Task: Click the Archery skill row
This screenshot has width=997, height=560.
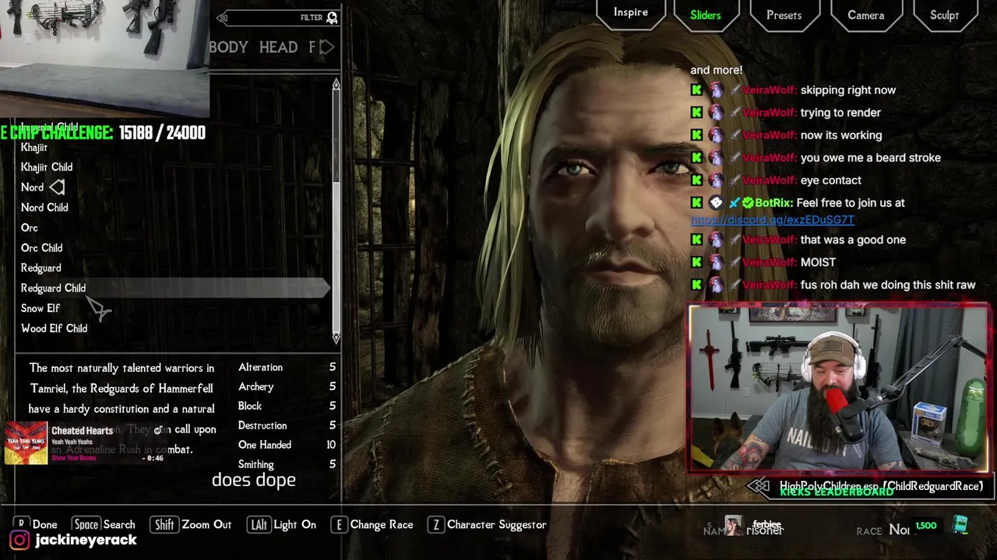Action: pyautogui.click(x=287, y=387)
